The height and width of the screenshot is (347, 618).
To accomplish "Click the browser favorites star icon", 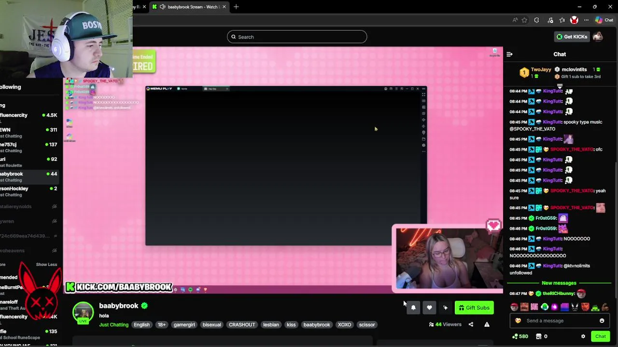I will (x=524, y=20).
